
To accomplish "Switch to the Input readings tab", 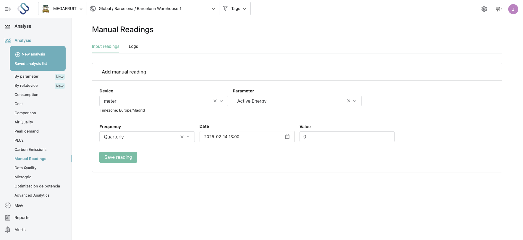I will coord(106,46).
